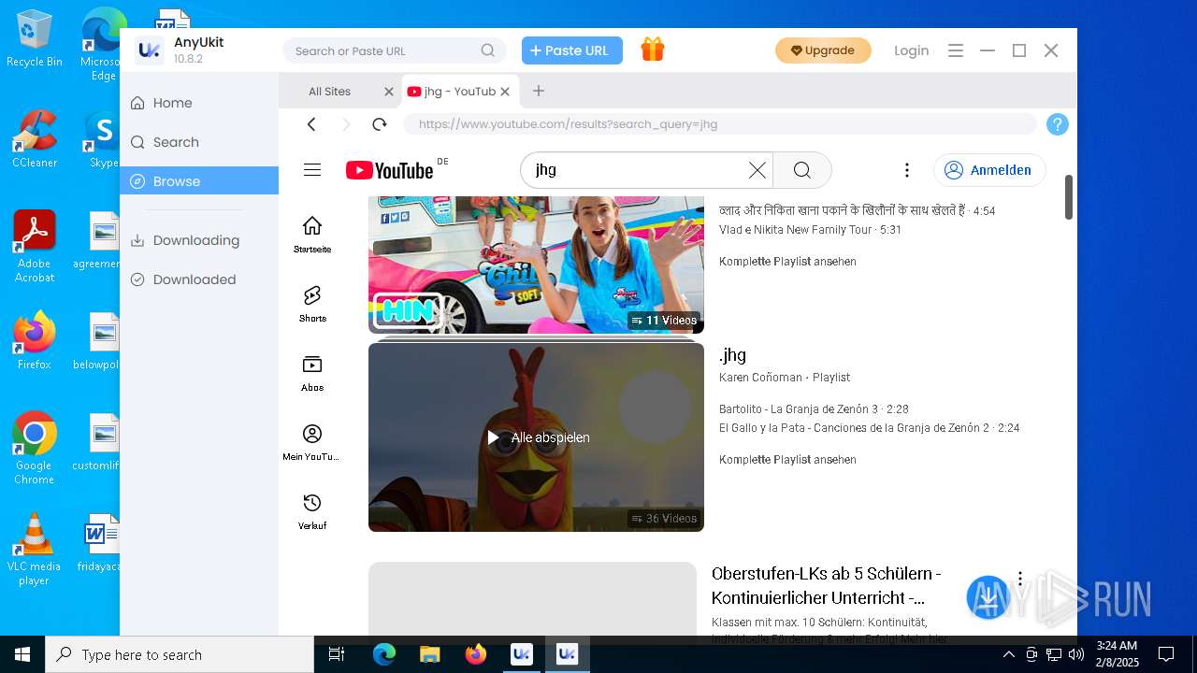Open YouTube settings three-dot menu
1197x673 pixels.
coord(906,170)
